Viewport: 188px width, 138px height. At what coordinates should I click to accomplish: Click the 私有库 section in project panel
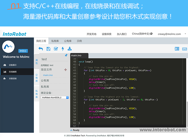pyautogui.click(x=45, y=87)
